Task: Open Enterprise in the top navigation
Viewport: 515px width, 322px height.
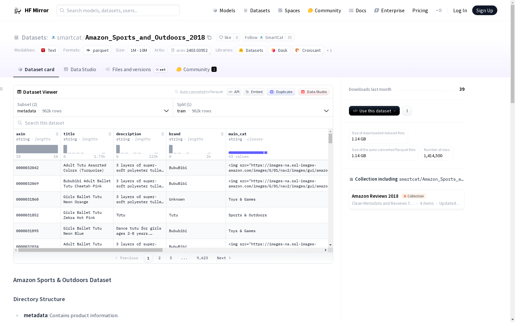Action: coord(389,11)
